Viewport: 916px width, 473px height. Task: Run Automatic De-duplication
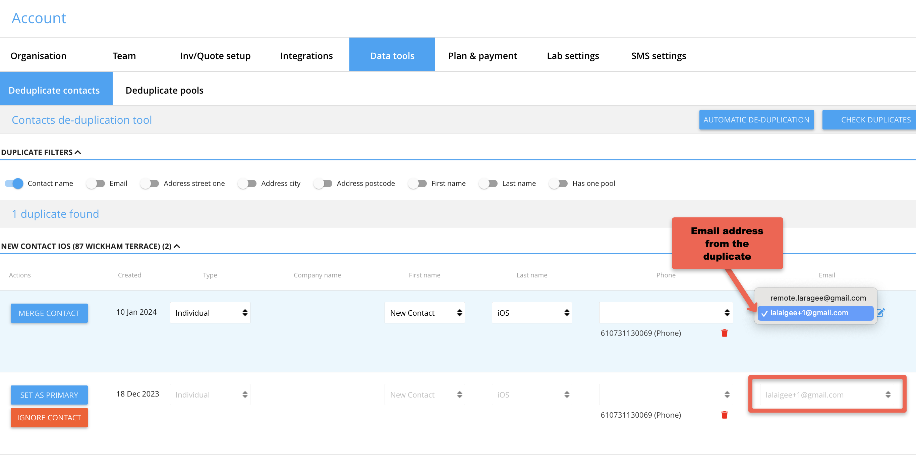[x=756, y=120]
